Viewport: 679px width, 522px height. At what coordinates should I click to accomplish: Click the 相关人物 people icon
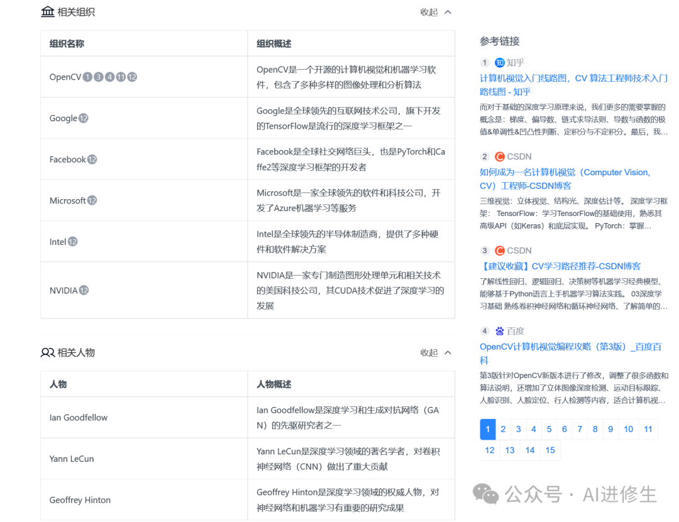click(x=48, y=352)
